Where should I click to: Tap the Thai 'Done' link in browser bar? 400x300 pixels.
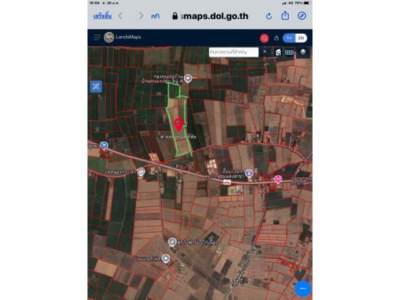(102, 16)
